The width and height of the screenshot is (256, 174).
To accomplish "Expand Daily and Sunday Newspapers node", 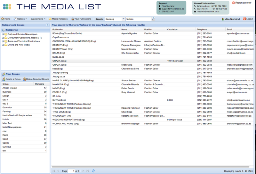I will point(3,34).
